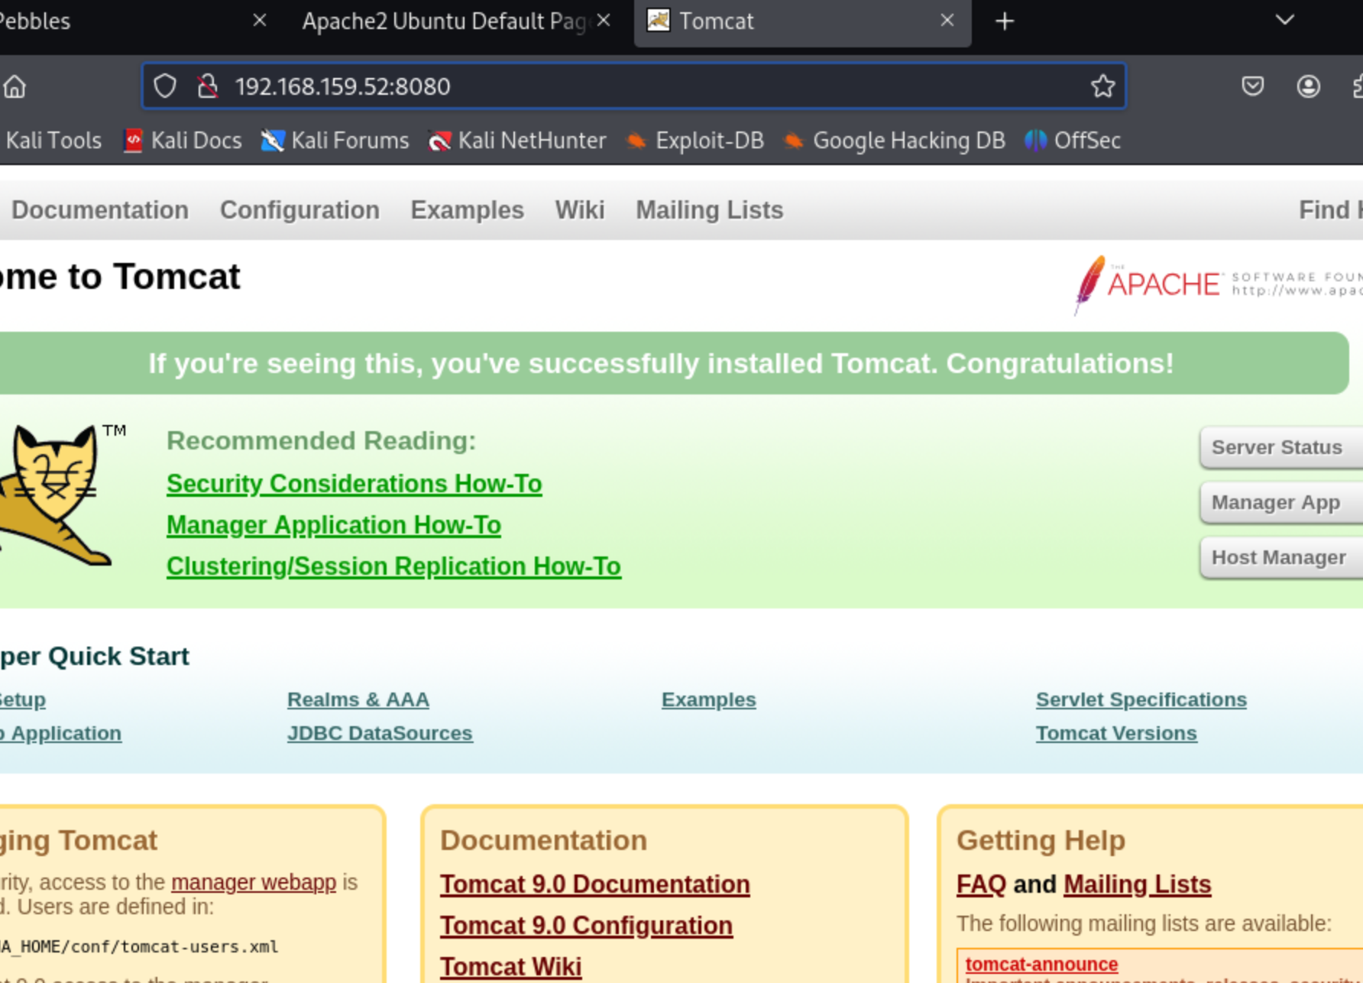
Task: Open the Examples quick start link
Action: 709,699
